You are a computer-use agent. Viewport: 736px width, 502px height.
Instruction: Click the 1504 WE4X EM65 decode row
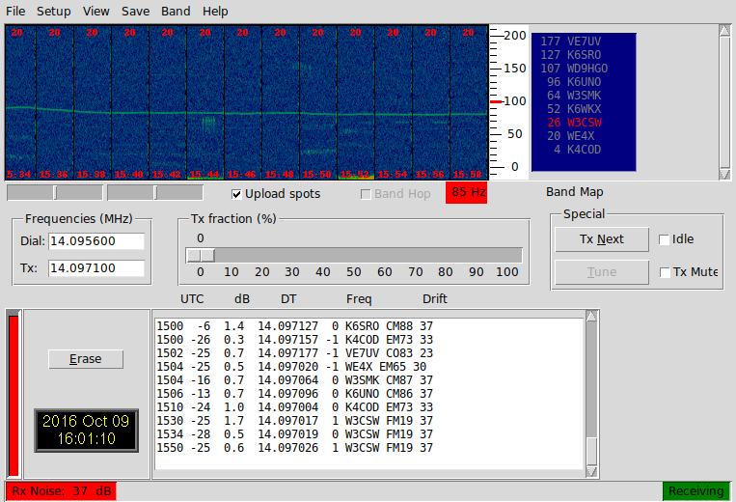(291, 367)
